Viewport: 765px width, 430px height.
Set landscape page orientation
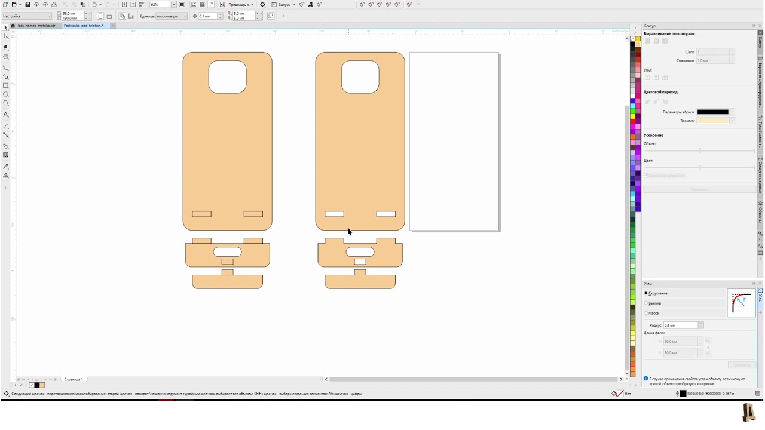pos(109,16)
